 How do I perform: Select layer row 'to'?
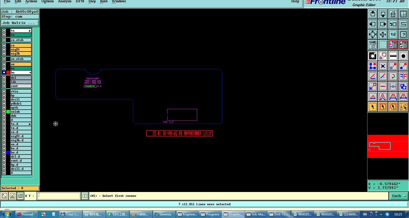pyautogui.click(x=21, y=31)
